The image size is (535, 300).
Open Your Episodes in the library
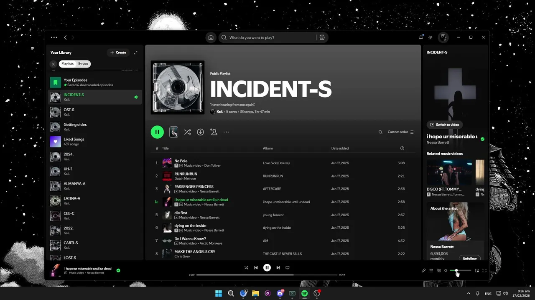pos(95,82)
